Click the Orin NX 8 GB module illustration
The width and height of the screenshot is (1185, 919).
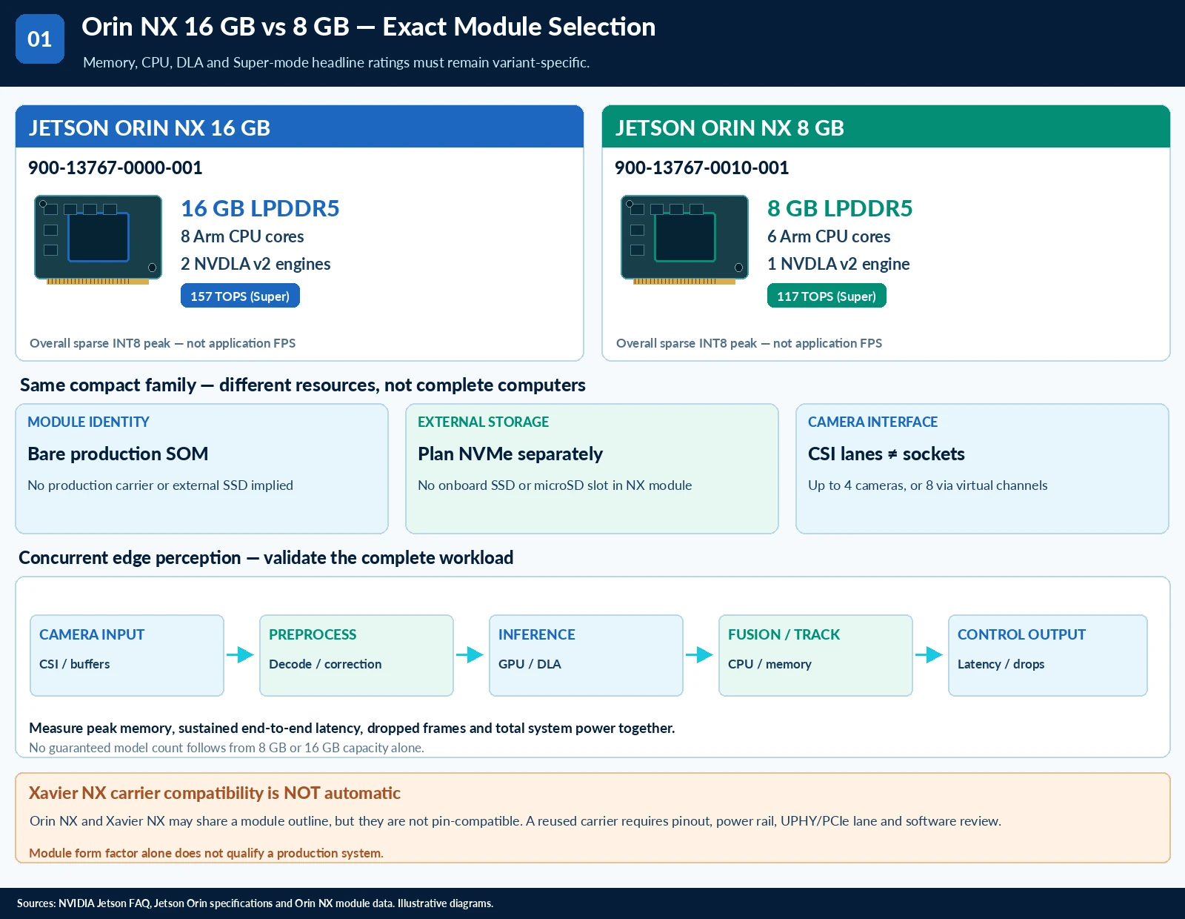684,239
